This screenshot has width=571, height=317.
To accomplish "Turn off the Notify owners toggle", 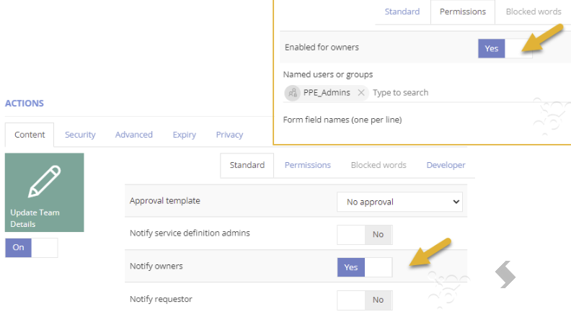I will pyautogui.click(x=365, y=267).
